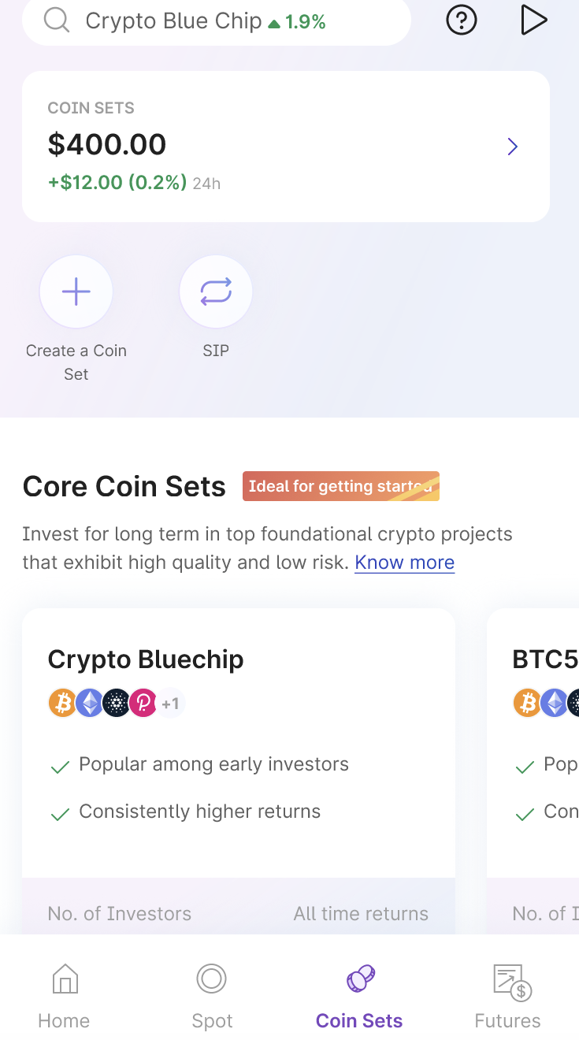Tap the Ideal for getting started badge
This screenshot has height=1040, width=579.
pos(340,486)
